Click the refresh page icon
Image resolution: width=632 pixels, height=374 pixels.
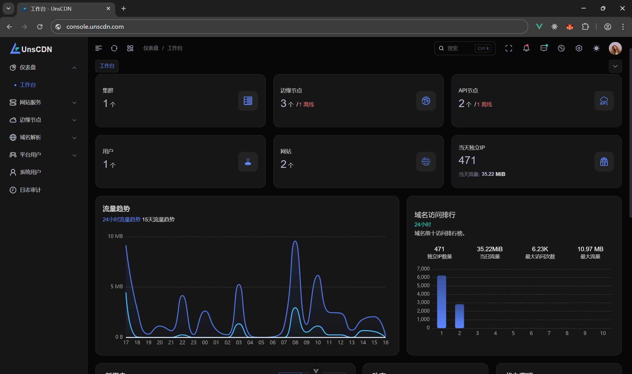pyautogui.click(x=114, y=48)
